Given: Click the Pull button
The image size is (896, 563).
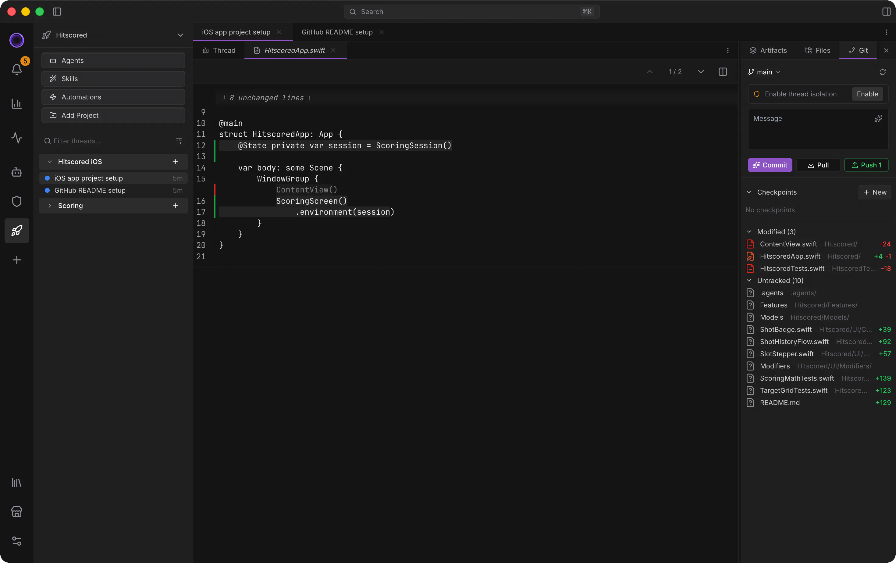Looking at the screenshot, I should coord(818,165).
